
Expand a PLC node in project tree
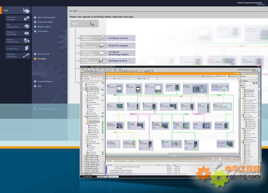point(85,88)
